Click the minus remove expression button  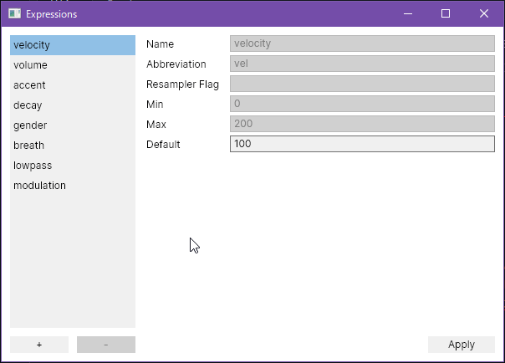[106, 345]
